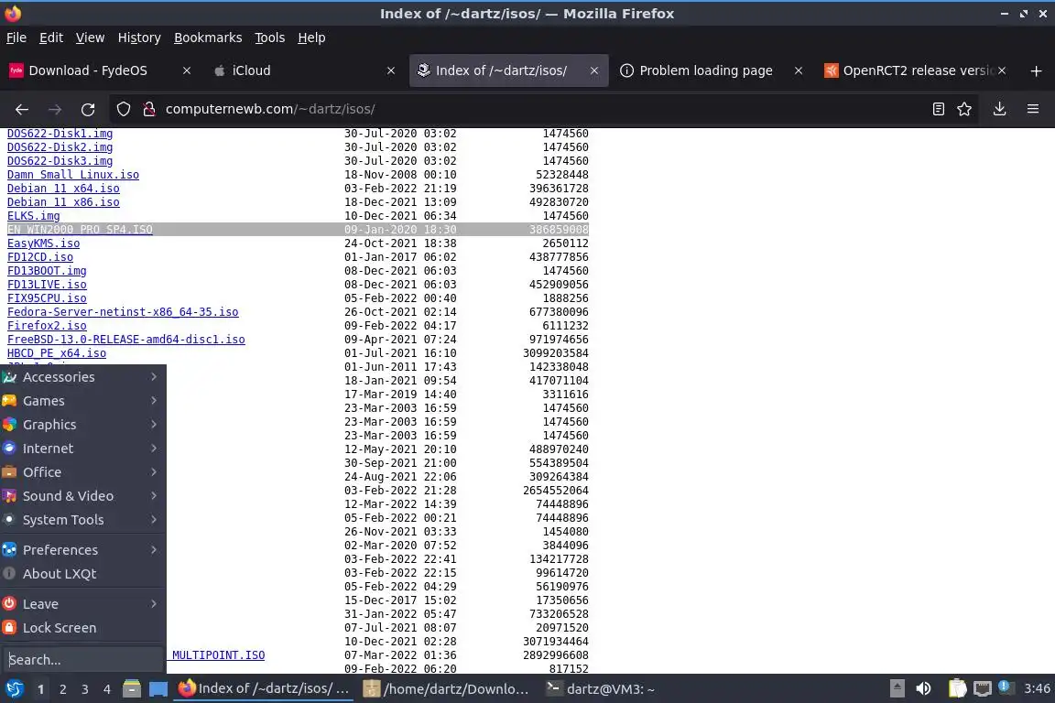Go back using the Back arrow
Viewport: 1055px width, 703px height.
click(x=22, y=109)
